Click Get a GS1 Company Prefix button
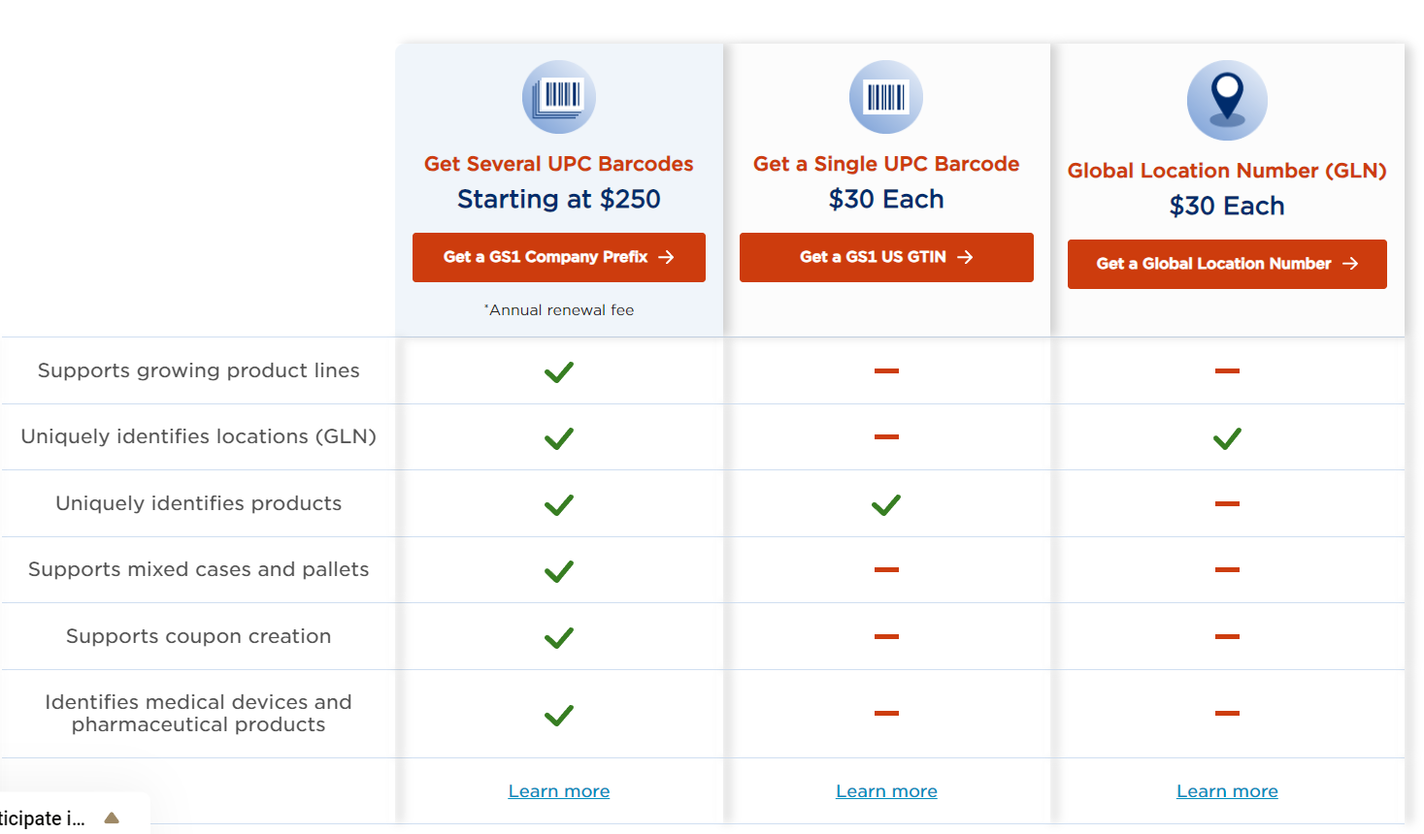 coord(559,257)
